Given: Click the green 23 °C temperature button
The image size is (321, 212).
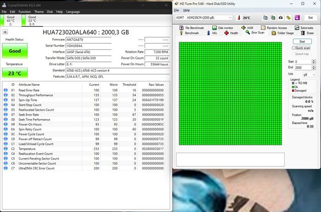Looking at the screenshot, I should (15, 73).
